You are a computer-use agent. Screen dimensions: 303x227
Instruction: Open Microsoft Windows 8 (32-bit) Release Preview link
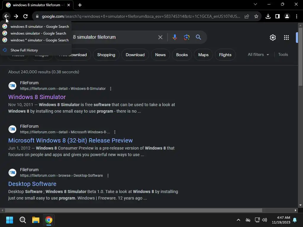tap(70, 140)
